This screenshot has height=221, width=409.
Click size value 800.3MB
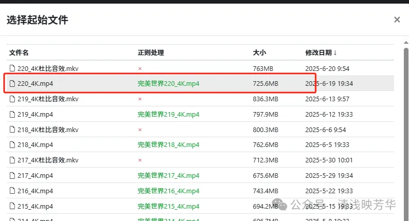click(x=266, y=130)
